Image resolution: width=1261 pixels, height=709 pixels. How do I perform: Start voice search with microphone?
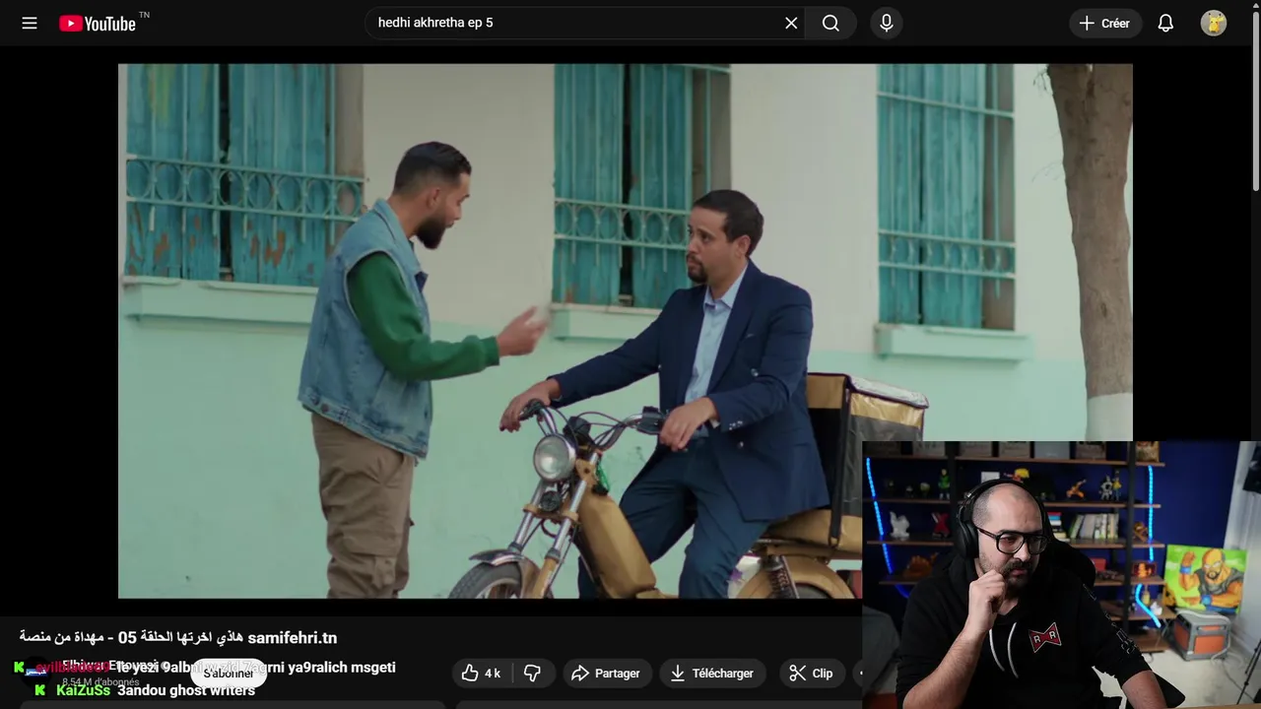point(886,23)
